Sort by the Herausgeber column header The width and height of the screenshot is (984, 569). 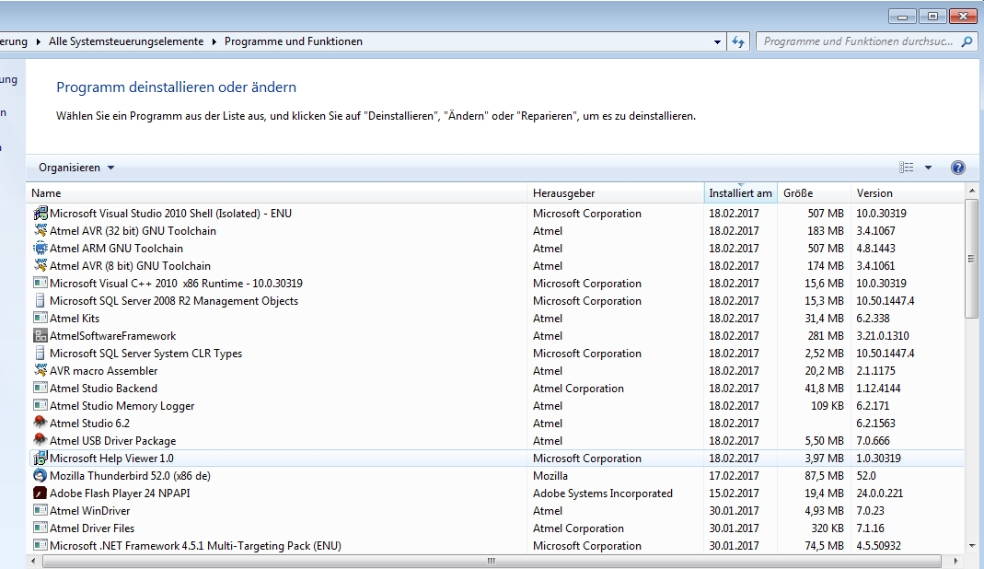click(616, 193)
